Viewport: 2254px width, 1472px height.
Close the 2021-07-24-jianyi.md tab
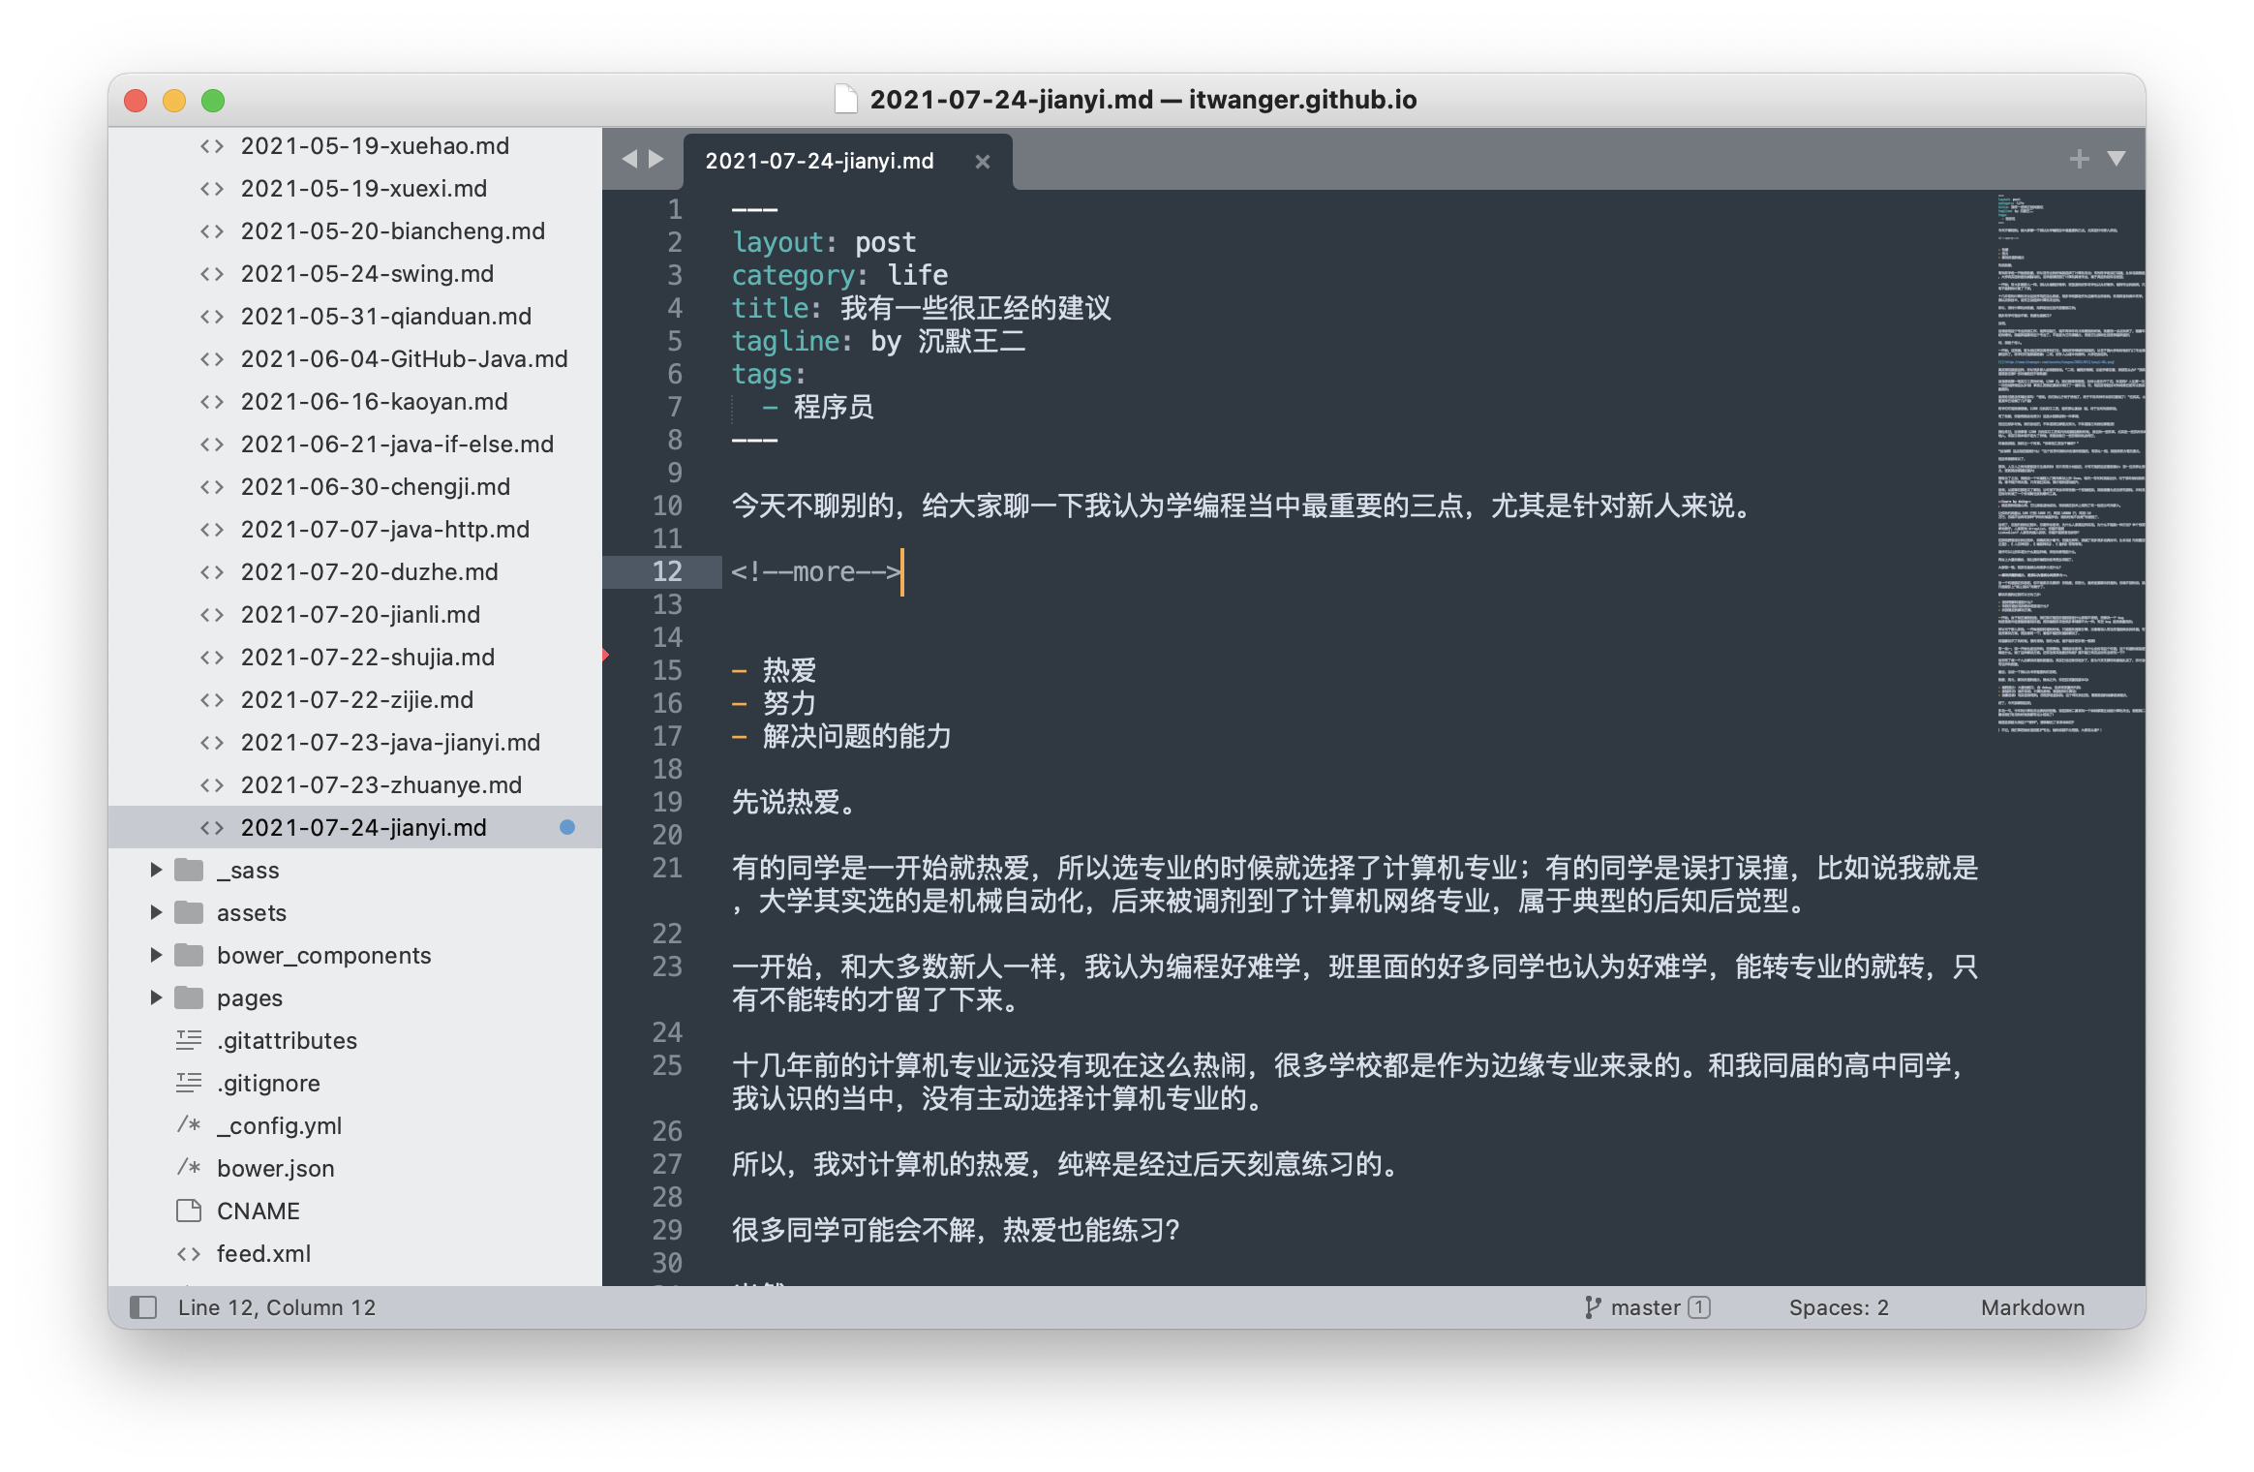point(982,162)
